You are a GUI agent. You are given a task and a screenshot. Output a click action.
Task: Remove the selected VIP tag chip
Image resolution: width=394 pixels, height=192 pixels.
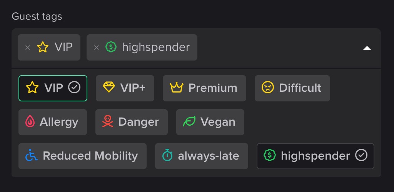click(28, 47)
